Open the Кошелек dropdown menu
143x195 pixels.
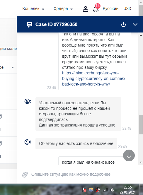click(x=33, y=9)
